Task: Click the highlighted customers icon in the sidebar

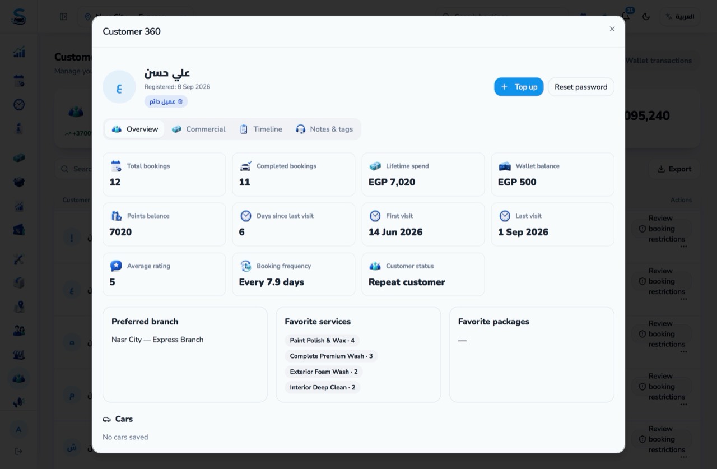Action: (x=19, y=379)
